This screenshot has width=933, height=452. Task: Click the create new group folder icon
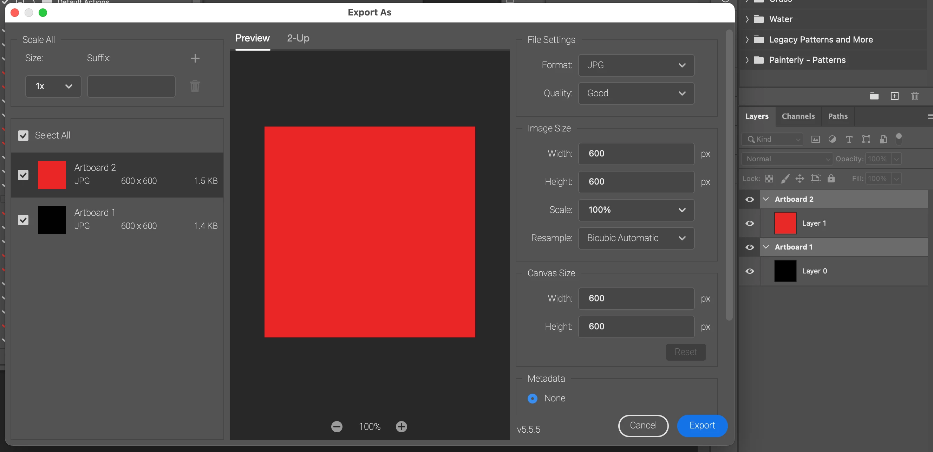[874, 96]
